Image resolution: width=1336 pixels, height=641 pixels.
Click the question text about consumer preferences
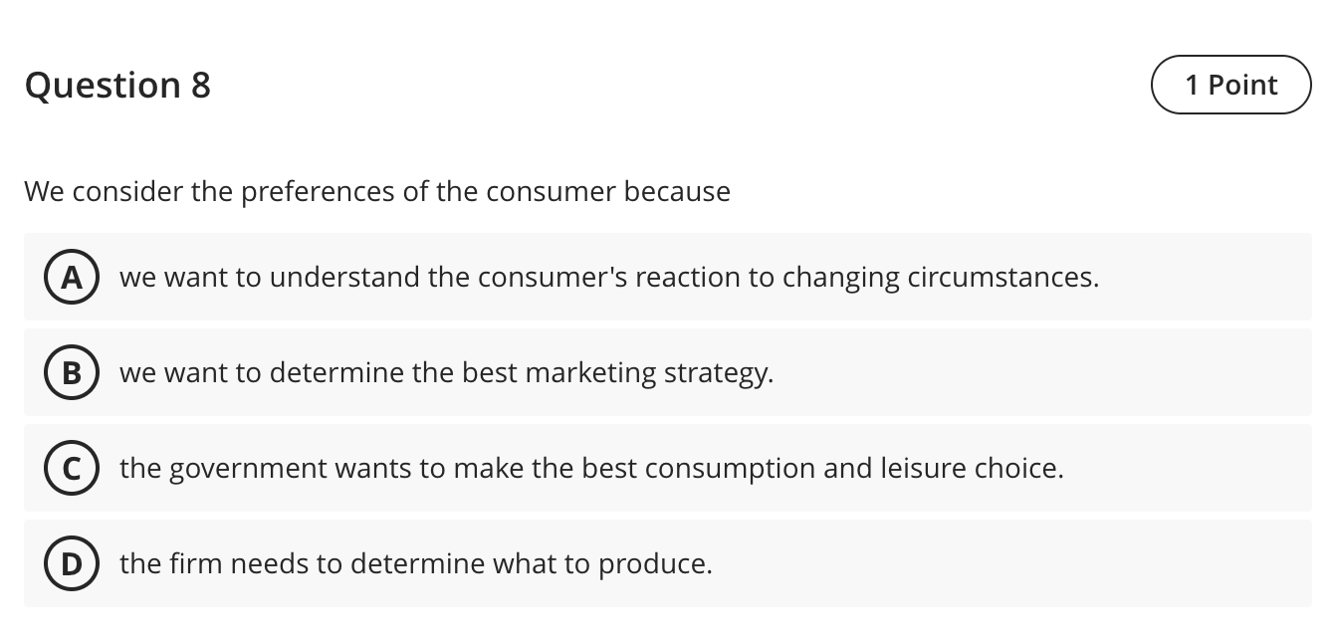coord(377,191)
